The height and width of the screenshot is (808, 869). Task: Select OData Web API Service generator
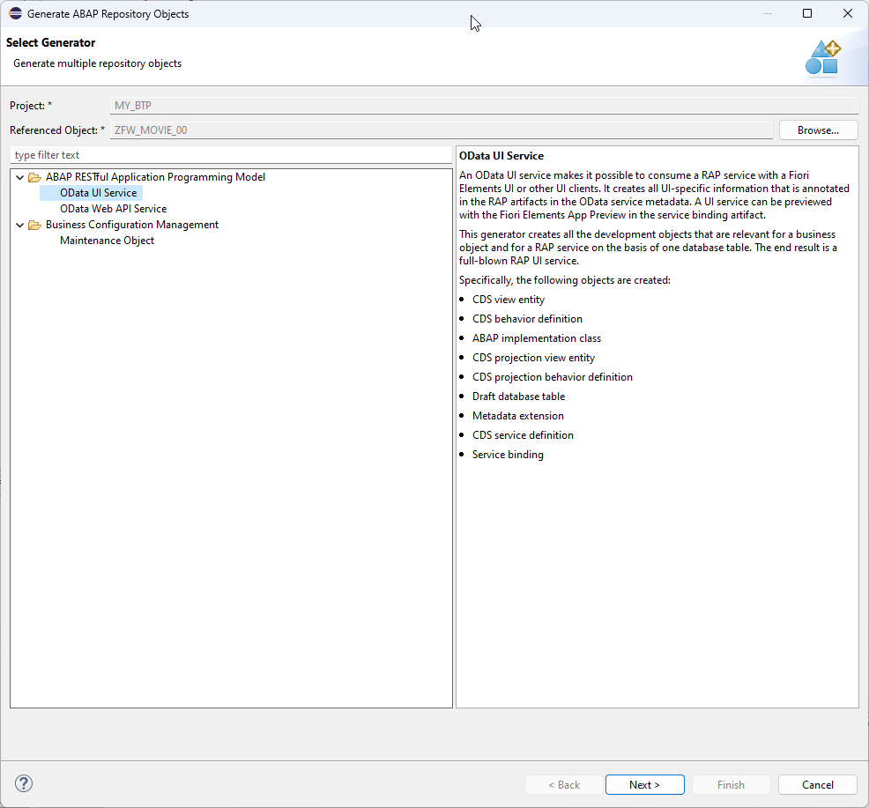113,209
